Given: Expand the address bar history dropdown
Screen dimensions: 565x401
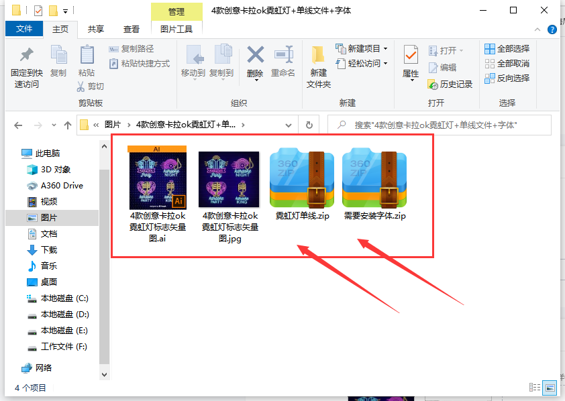Looking at the screenshot, I should [289, 125].
